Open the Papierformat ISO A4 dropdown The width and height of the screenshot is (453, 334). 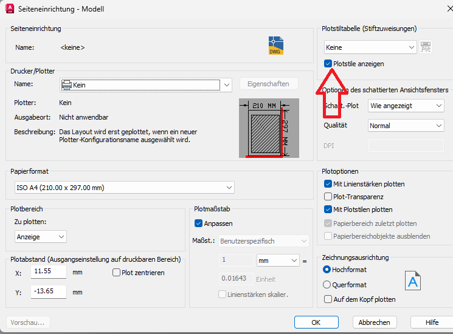pyautogui.click(x=125, y=188)
